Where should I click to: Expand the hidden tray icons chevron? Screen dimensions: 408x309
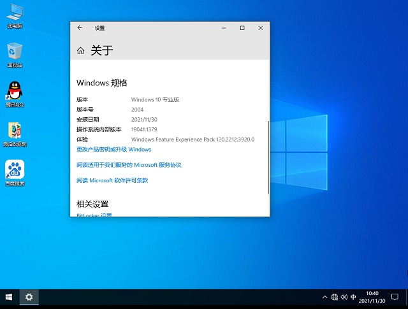coord(324,298)
